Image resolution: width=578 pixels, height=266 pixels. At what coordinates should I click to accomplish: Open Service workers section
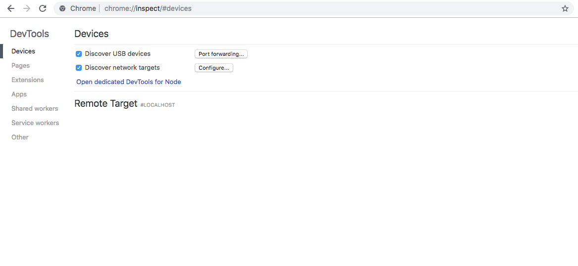(35, 123)
